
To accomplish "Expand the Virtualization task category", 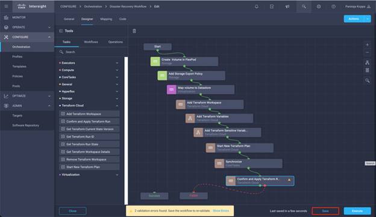I will [x=117, y=175].
